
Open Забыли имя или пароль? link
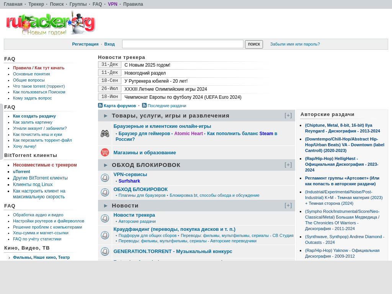[295, 44]
